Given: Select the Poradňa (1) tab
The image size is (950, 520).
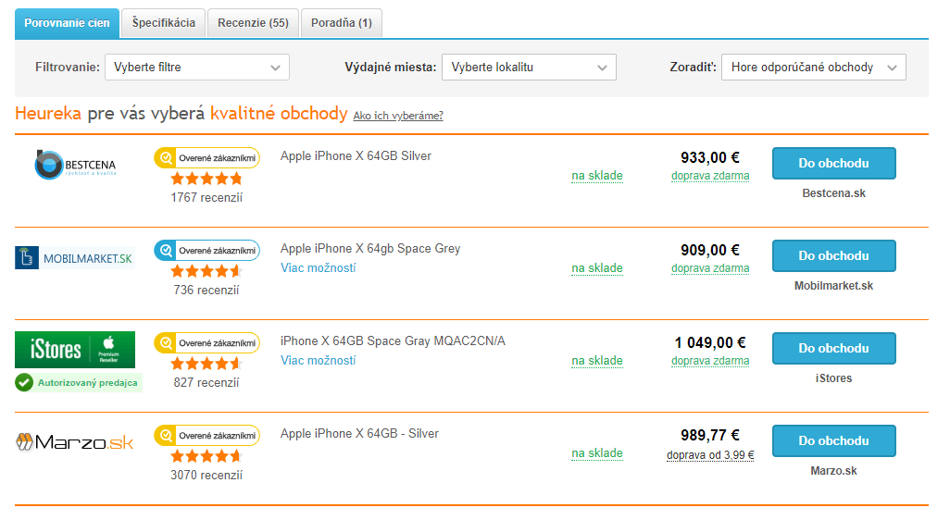Looking at the screenshot, I should coord(341,23).
